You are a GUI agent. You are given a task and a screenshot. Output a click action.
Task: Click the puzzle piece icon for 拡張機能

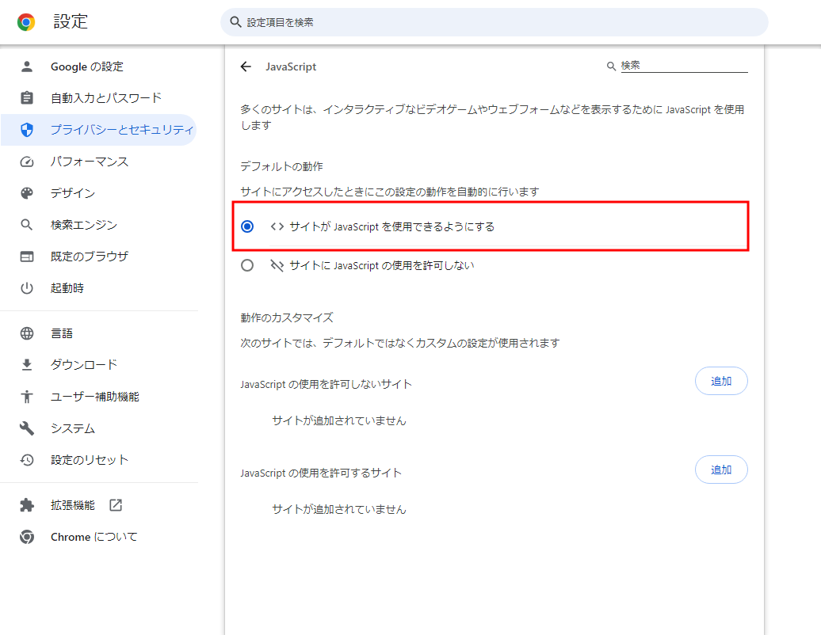click(x=27, y=505)
